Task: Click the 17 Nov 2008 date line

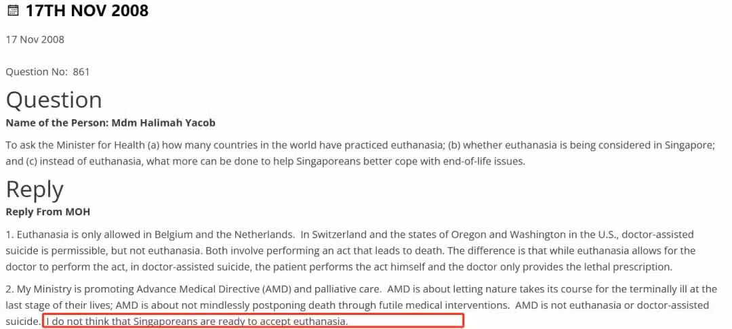Action: 35,40
